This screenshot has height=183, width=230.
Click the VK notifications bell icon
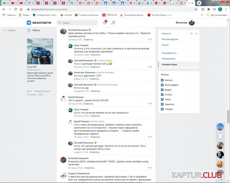105,23
